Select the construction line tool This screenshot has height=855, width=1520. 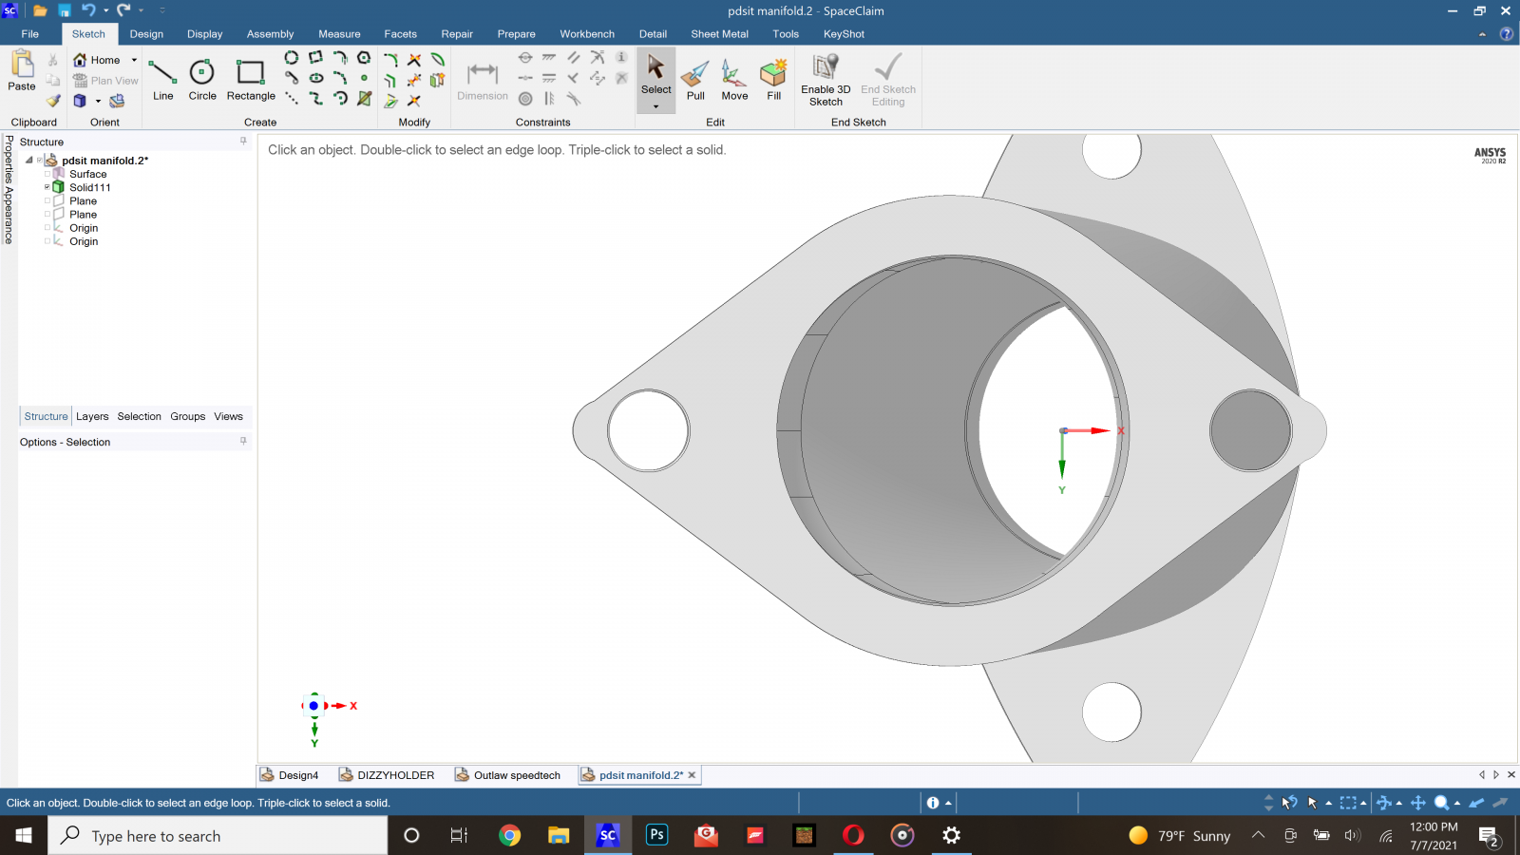click(x=292, y=98)
